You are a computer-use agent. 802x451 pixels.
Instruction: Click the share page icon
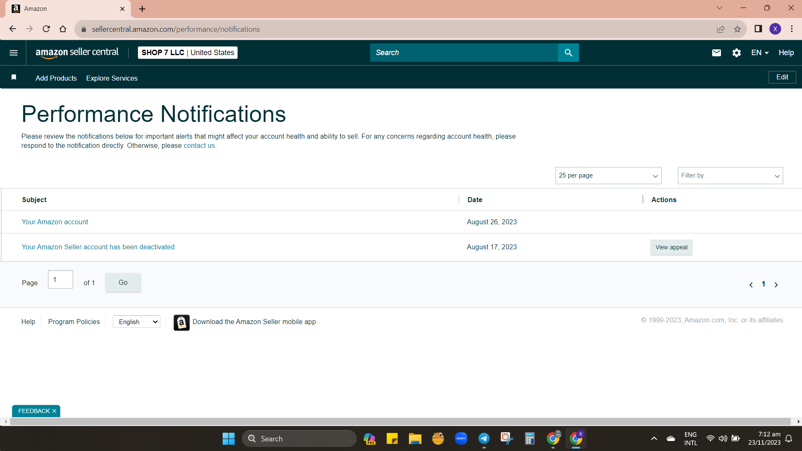coord(721,29)
